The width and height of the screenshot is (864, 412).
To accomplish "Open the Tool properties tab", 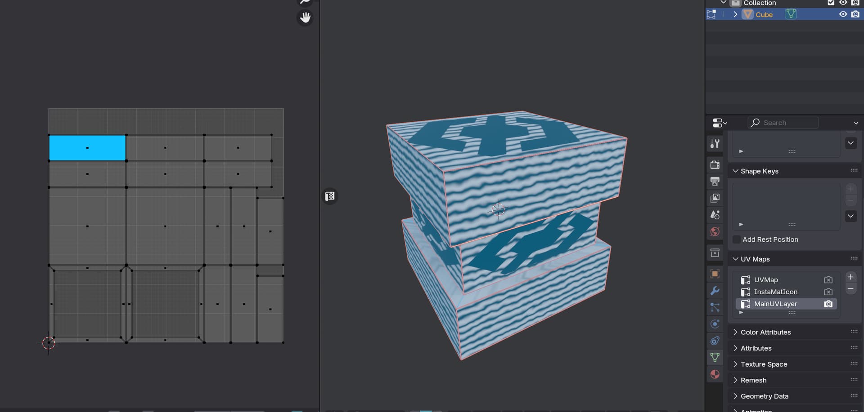I will tap(715, 143).
